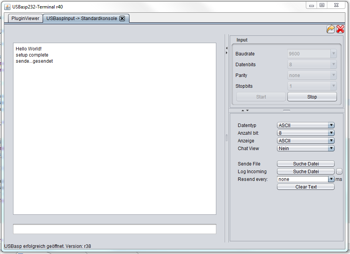The height and width of the screenshot is (254, 350).
Task: Click the vertical splitter grip handle
Action: pos(227,138)
